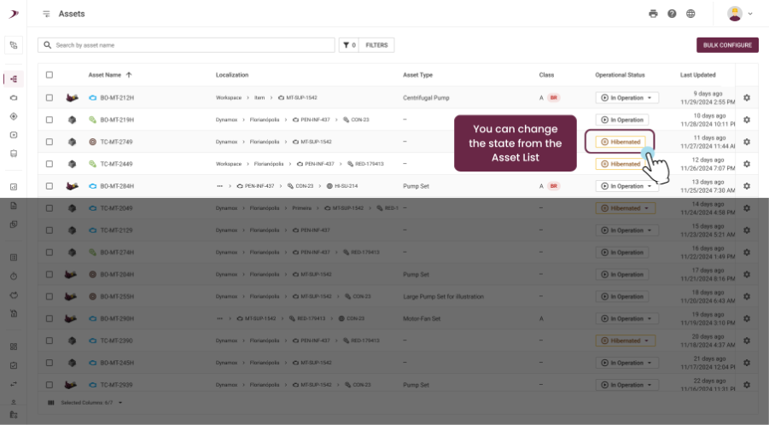Tick the checkbox for BO-MT-212H
Viewport: 769px width, 425px height.
(x=50, y=97)
